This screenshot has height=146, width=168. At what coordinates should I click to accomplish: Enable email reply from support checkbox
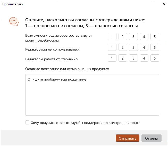coord(27,122)
